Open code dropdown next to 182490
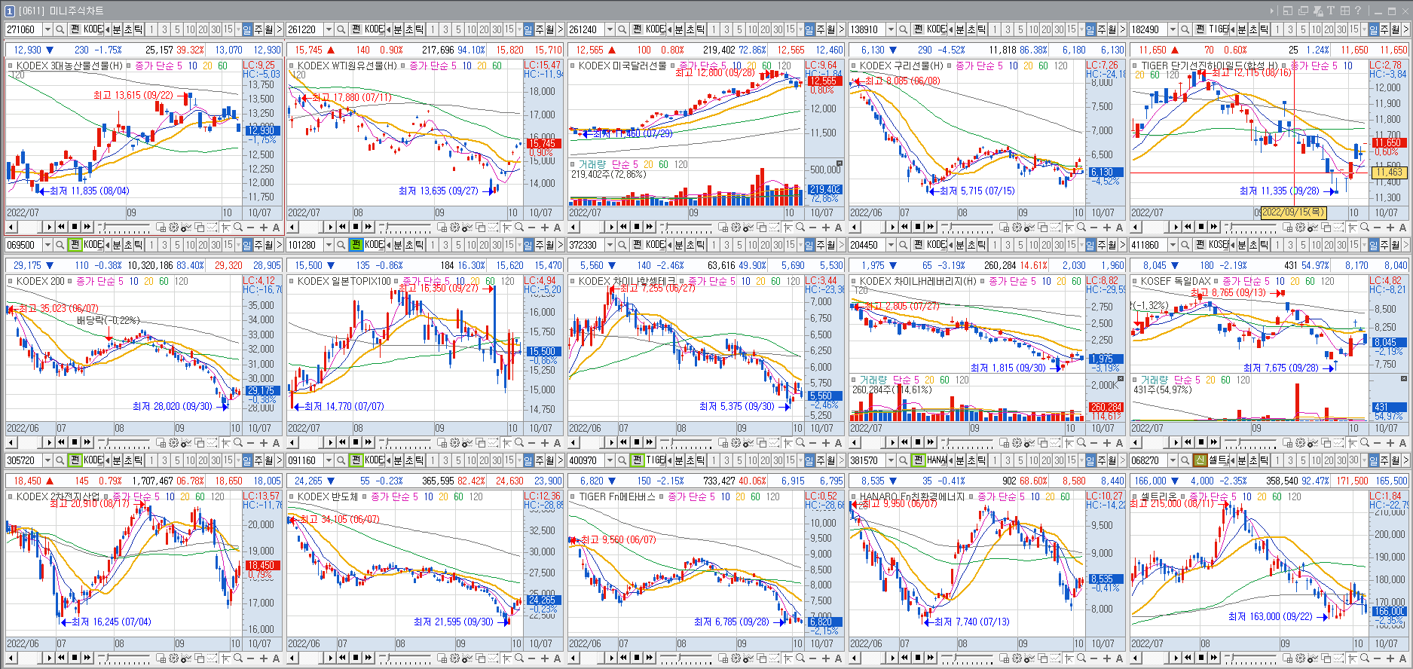 click(1172, 29)
